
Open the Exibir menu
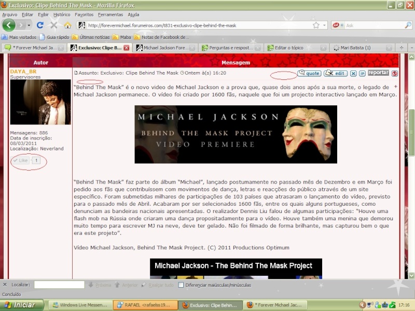[43, 15]
